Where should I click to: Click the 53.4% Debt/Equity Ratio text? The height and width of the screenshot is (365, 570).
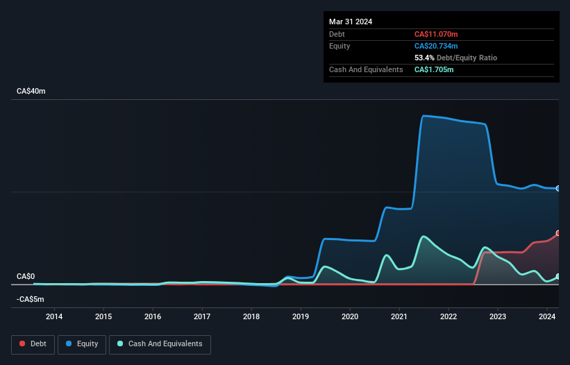click(456, 58)
